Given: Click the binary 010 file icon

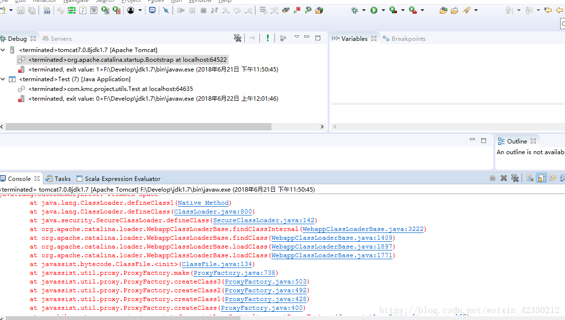Looking at the screenshot, I should point(47,10).
